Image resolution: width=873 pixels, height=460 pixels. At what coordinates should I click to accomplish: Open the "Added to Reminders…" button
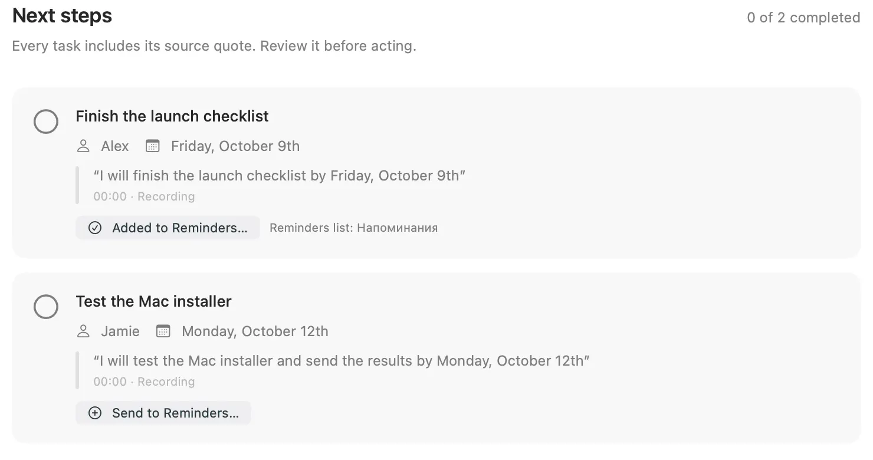(168, 228)
